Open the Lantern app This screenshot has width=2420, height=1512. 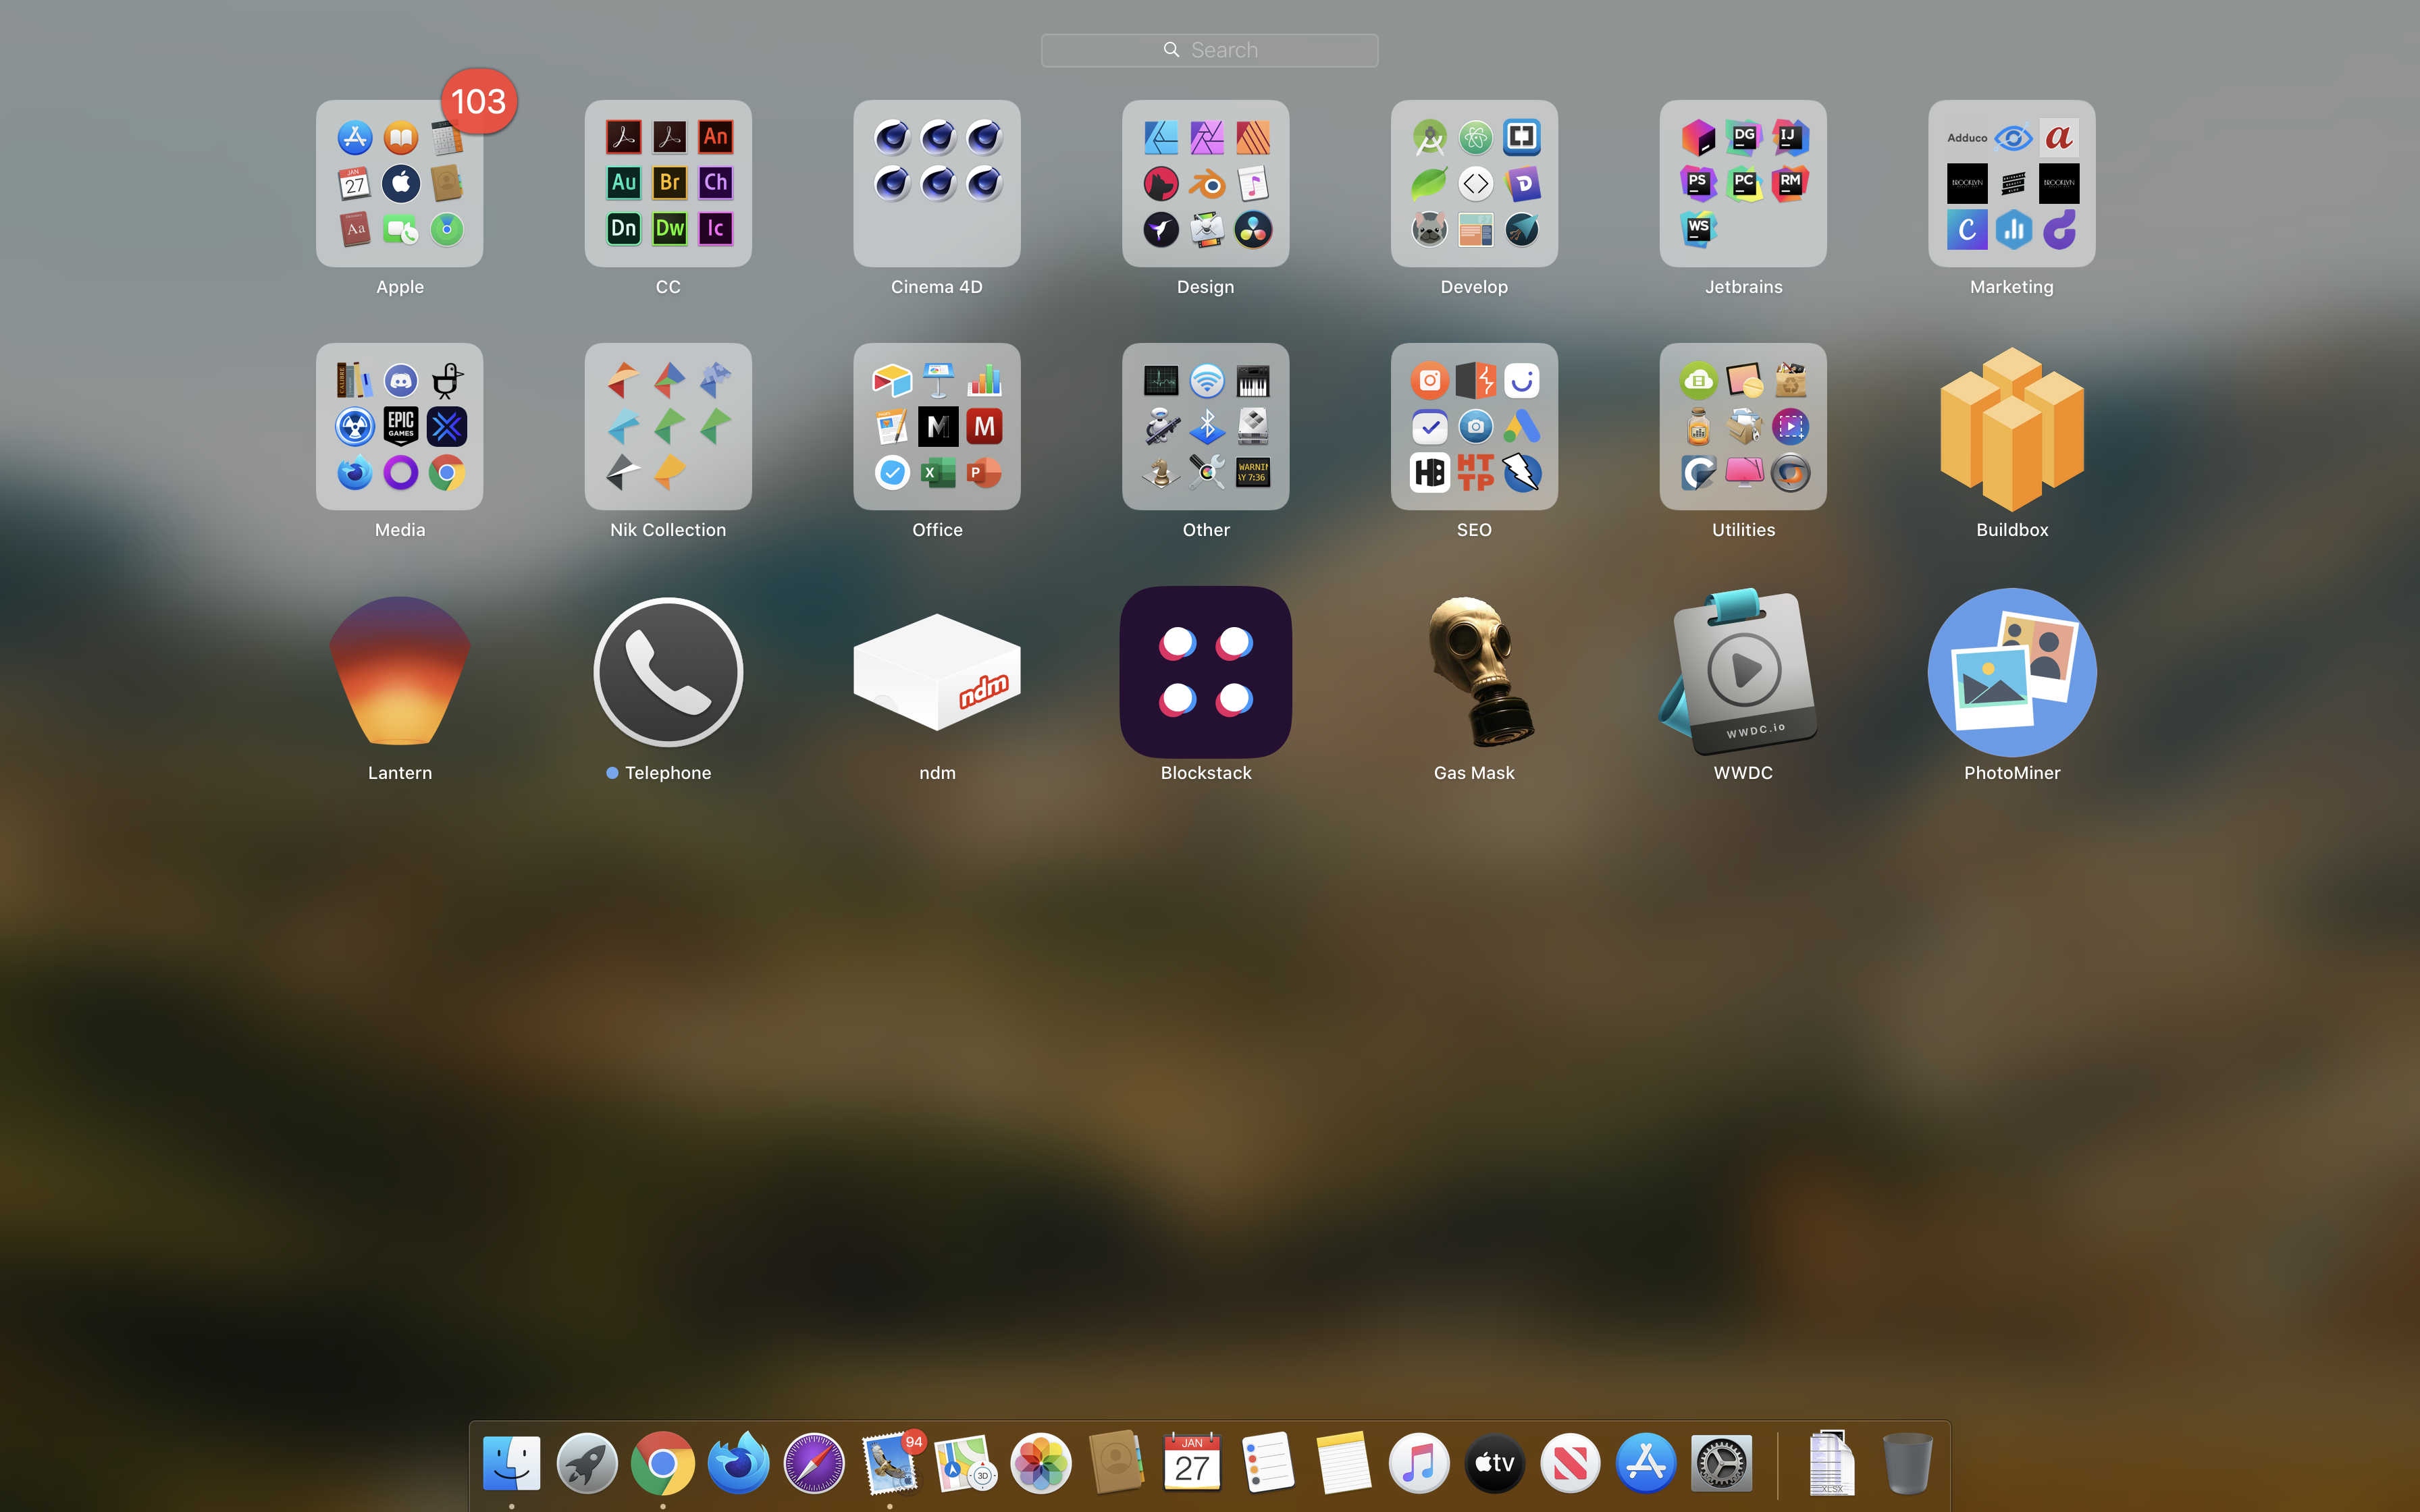(399, 672)
